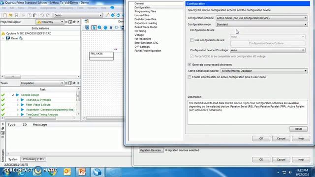This screenshot has width=315, height=177.
Task: Click the Undo arrow icon
Action: click(x=42, y=15)
